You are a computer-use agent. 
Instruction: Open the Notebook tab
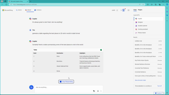38,10
